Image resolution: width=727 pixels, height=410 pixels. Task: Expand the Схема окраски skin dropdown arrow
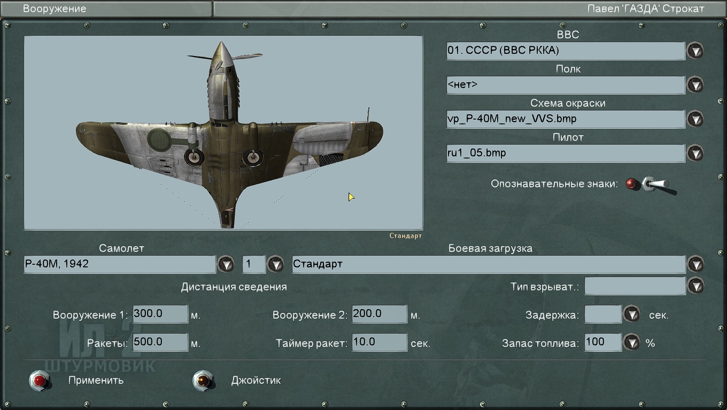(x=695, y=119)
